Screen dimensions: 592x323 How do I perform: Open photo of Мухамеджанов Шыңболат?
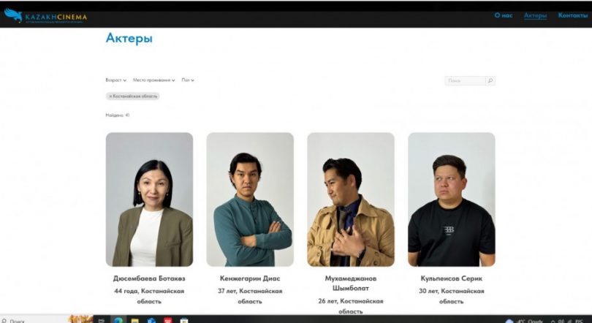point(351,199)
